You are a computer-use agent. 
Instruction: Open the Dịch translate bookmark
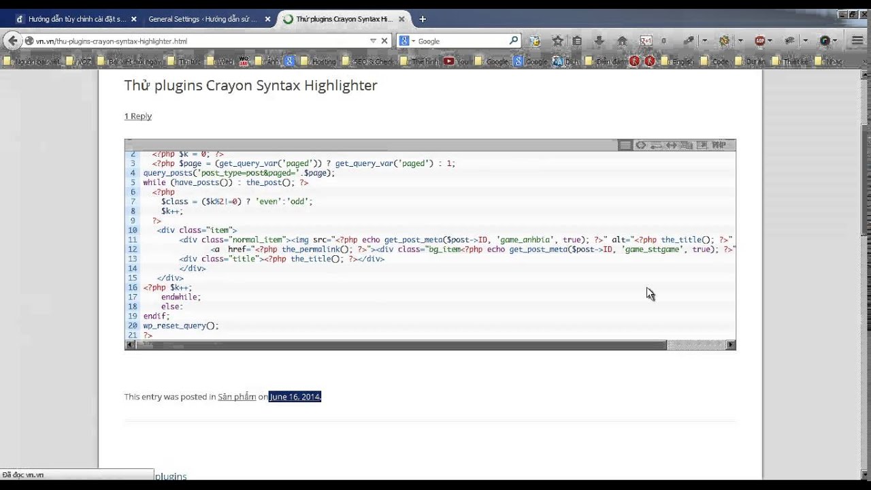point(566,61)
